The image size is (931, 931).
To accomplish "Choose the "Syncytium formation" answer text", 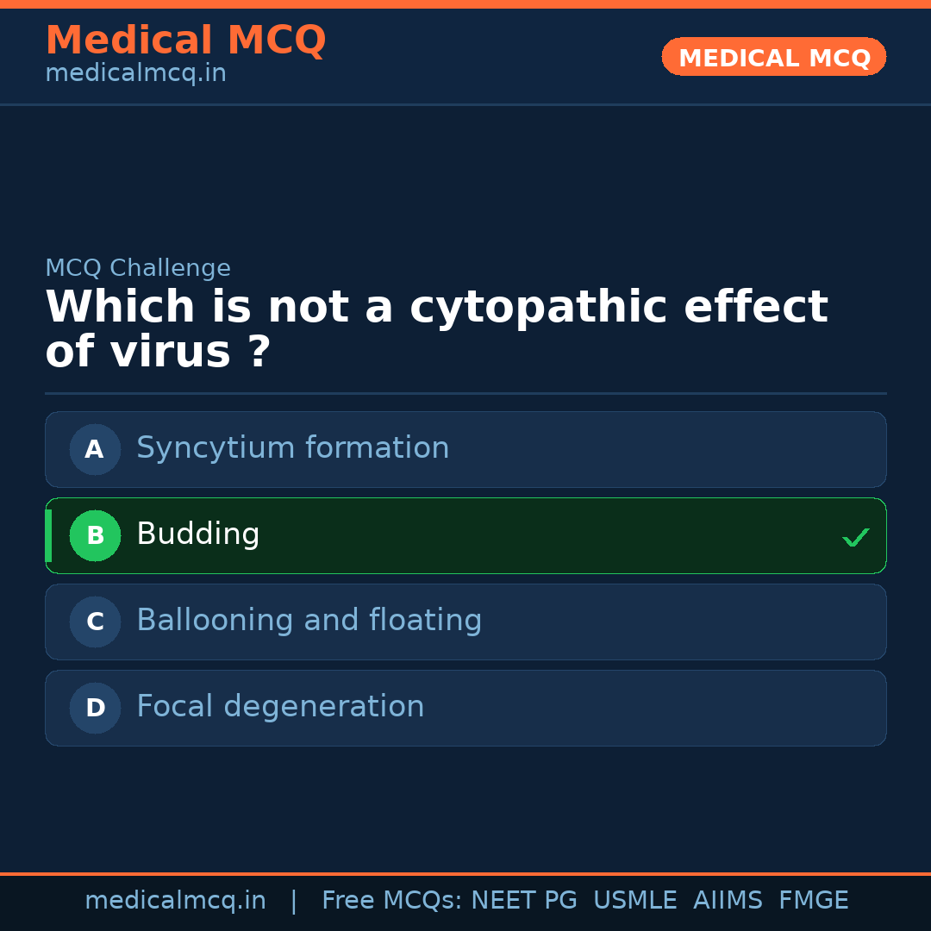I will pyautogui.click(x=292, y=448).
